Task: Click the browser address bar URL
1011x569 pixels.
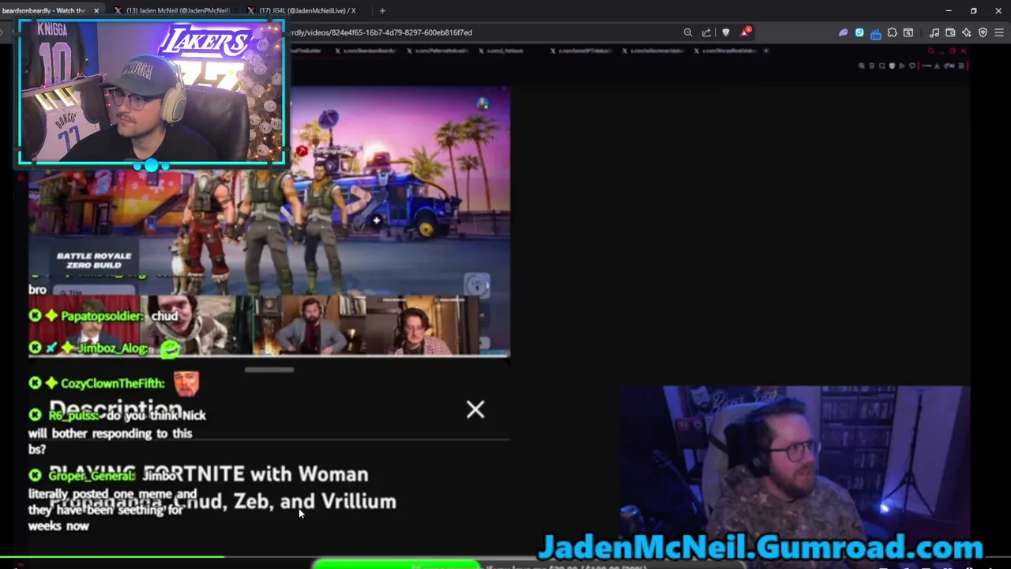Action: click(x=381, y=32)
